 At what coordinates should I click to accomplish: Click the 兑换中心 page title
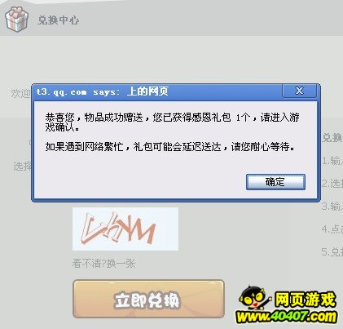59,20
